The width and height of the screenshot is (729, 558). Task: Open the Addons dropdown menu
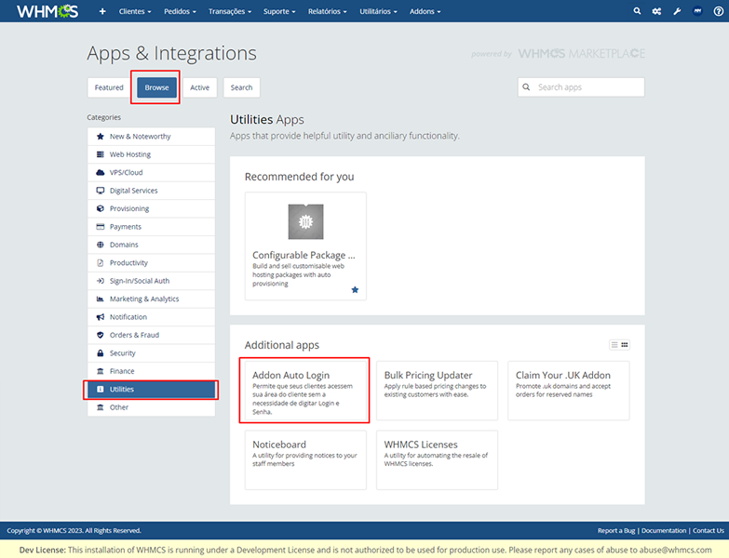425,11
